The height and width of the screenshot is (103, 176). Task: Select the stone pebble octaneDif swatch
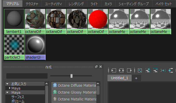77,21
